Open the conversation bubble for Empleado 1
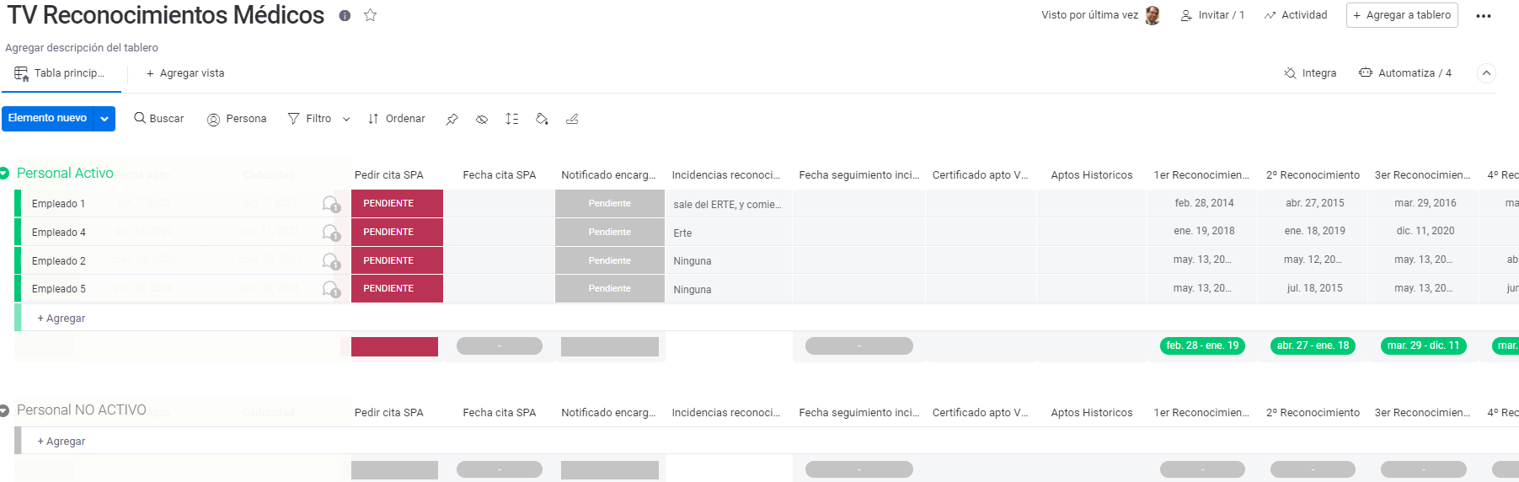Viewport: 1519px width, 482px height. coord(330,204)
